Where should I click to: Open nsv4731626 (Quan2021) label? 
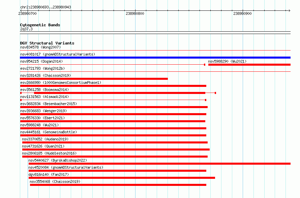[43, 146]
